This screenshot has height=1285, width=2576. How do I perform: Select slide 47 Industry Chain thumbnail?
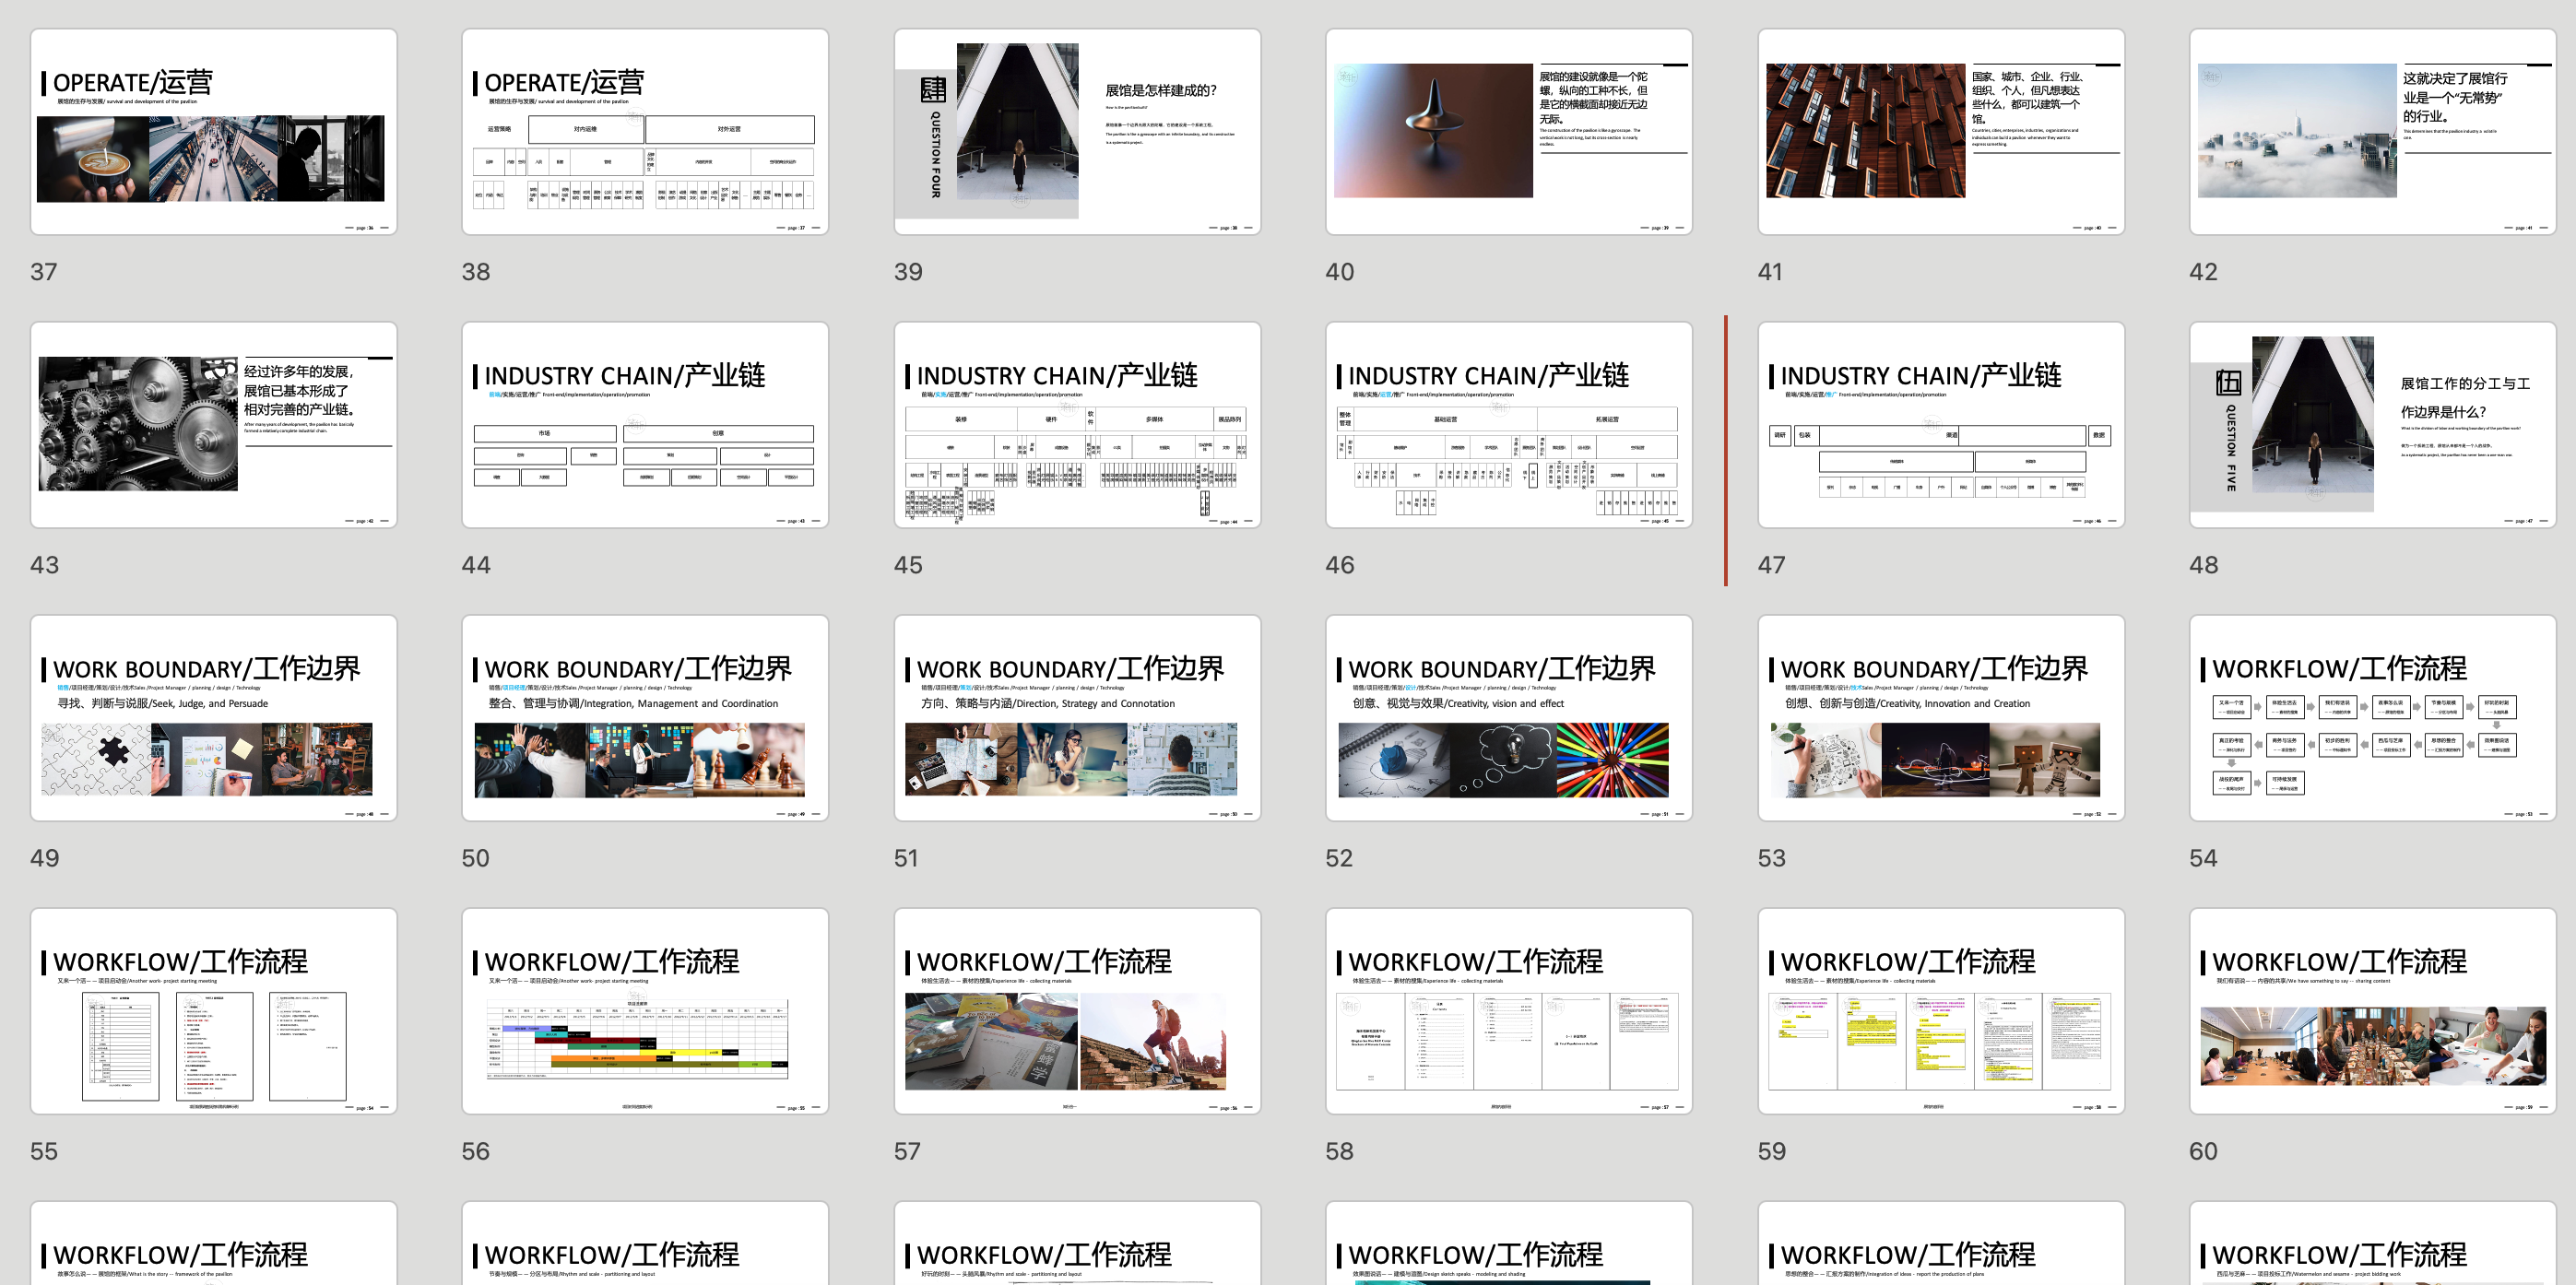point(1940,425)
